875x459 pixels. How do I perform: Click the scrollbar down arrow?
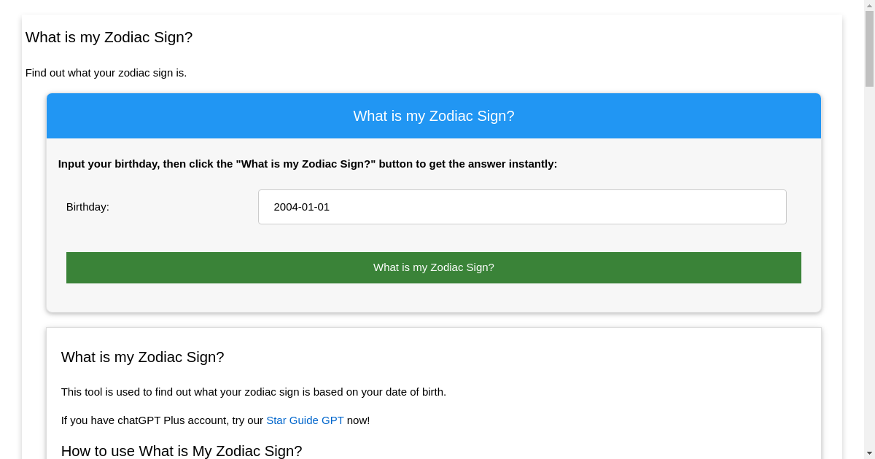[x=869, y=453]
